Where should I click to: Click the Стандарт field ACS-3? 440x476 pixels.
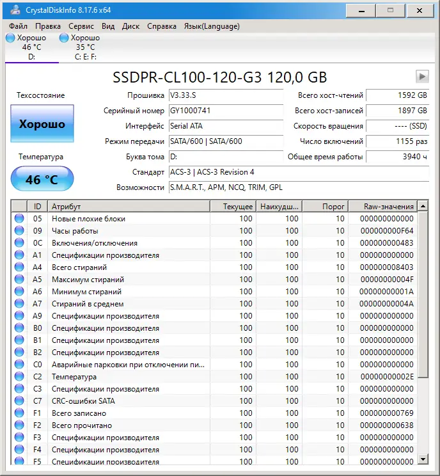[299, 172]
